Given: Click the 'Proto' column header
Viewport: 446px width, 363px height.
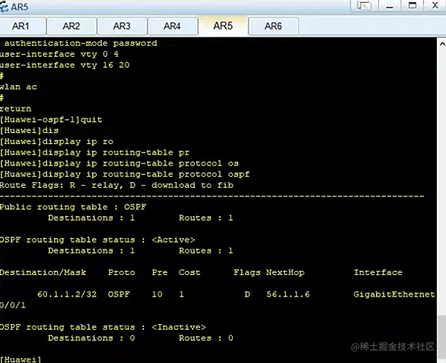Looking at the screenshot, I should click(x=121, y=272).
